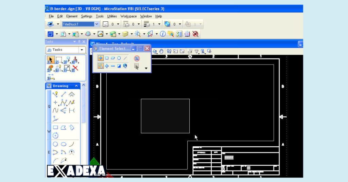Image resolution: width=348 pixels, height=182 pixels.
Task: Toggle Block selection method in Element Selection
Action: tap(107, 58)
